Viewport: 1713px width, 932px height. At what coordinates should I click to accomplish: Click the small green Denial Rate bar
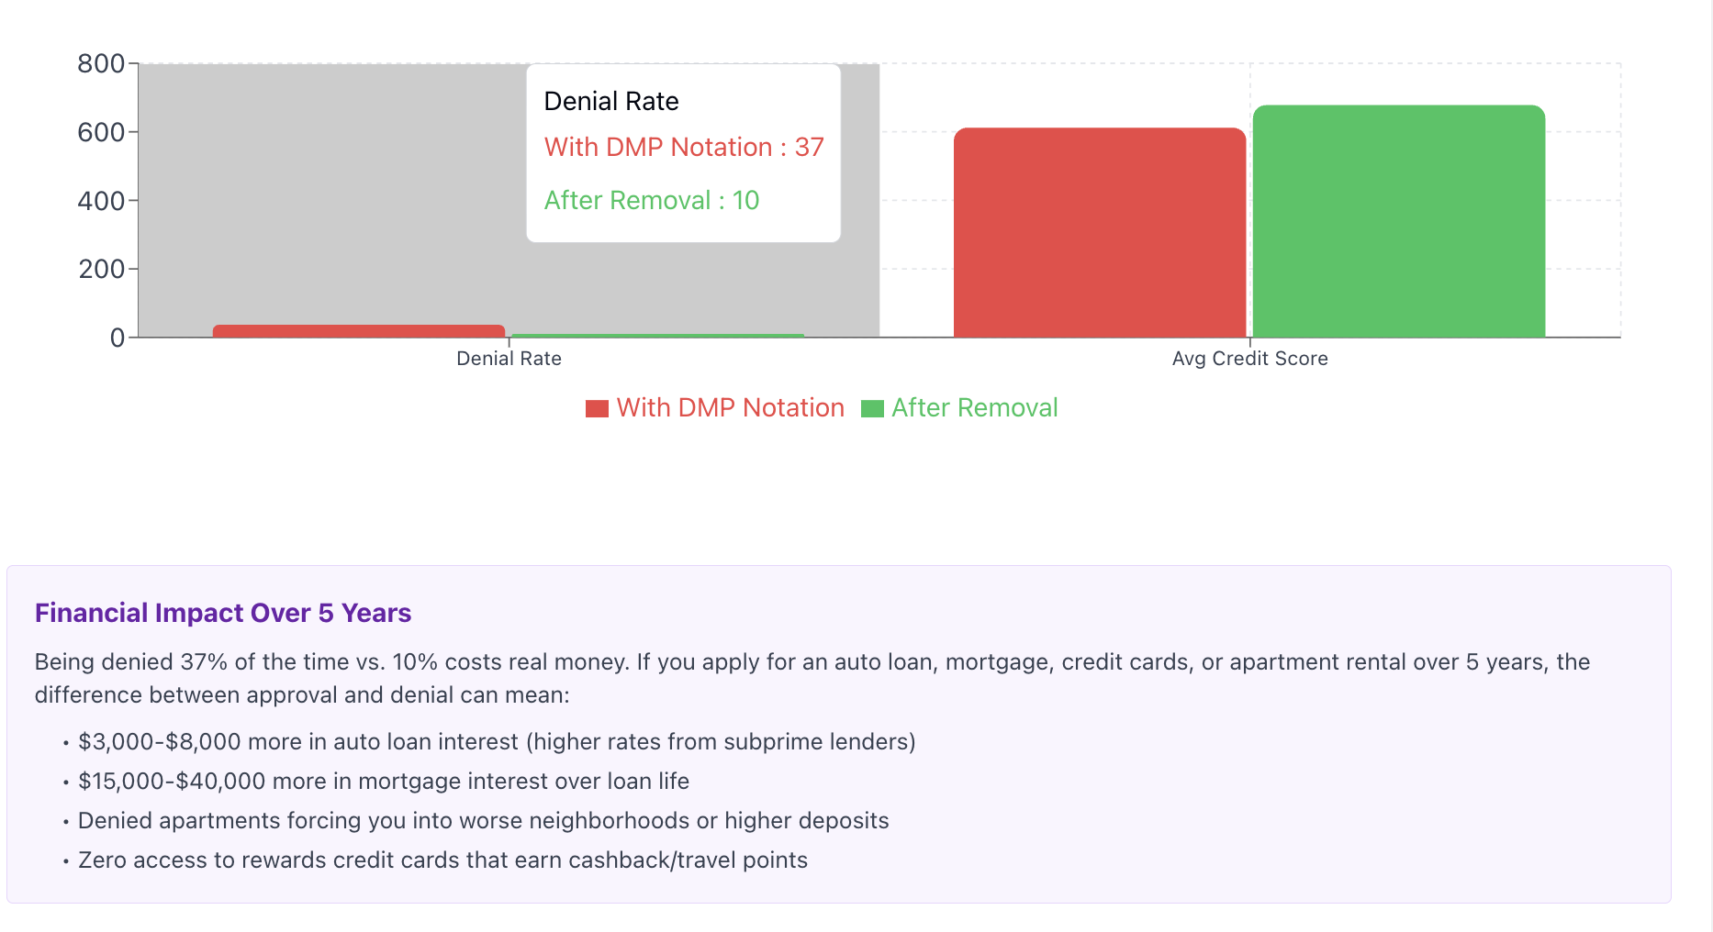tap(657, 336)
